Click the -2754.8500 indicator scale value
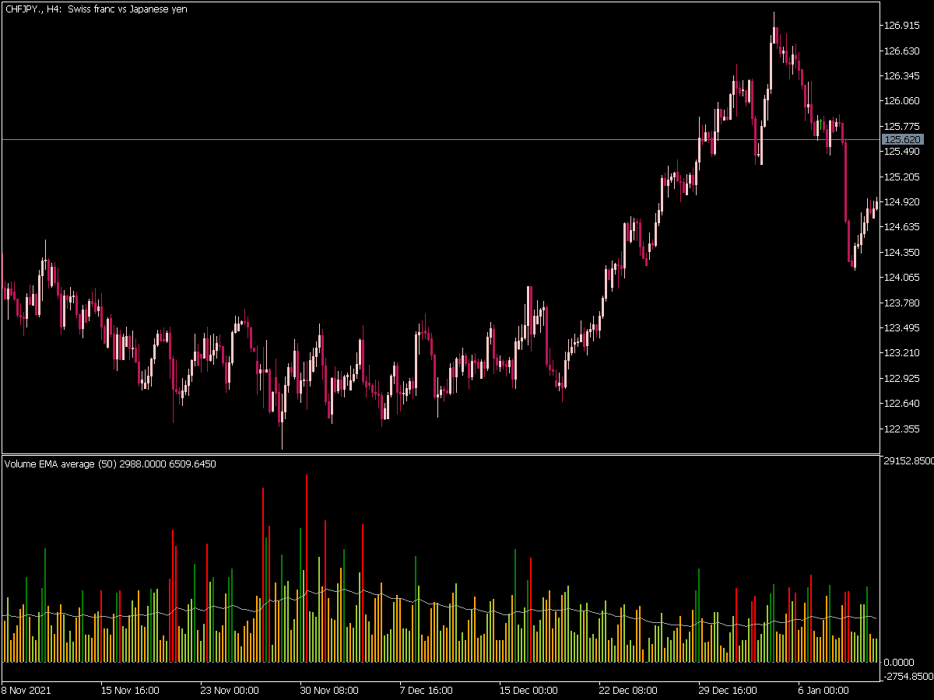The height and width of the screenshot is (700, 934). click(908, 677)
